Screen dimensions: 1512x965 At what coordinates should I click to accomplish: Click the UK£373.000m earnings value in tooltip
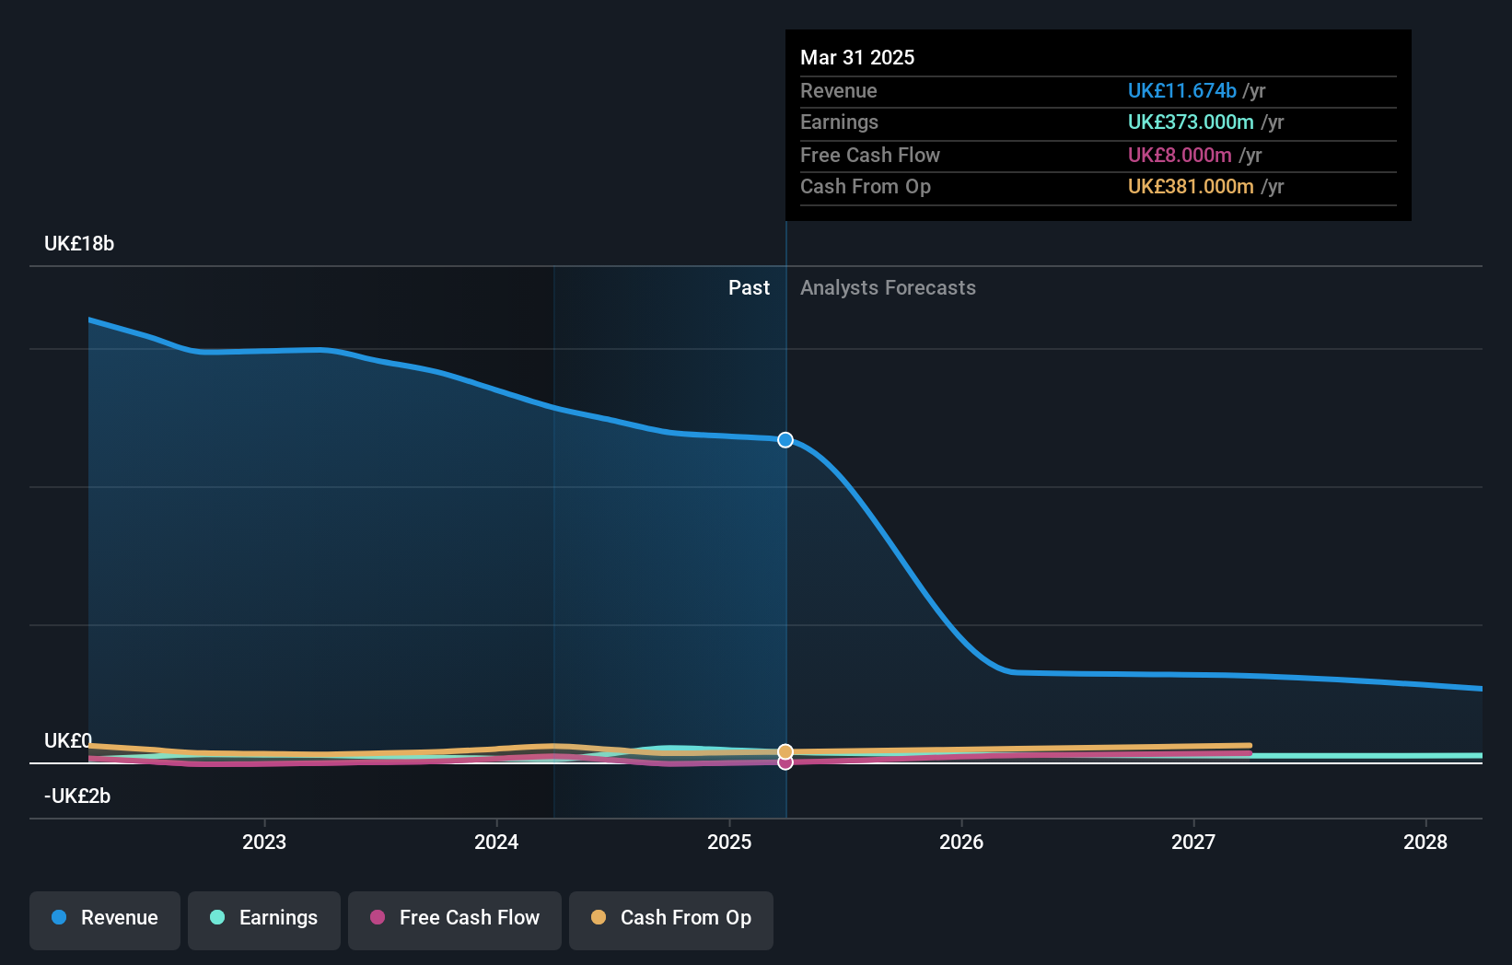tap(1191, 122)
